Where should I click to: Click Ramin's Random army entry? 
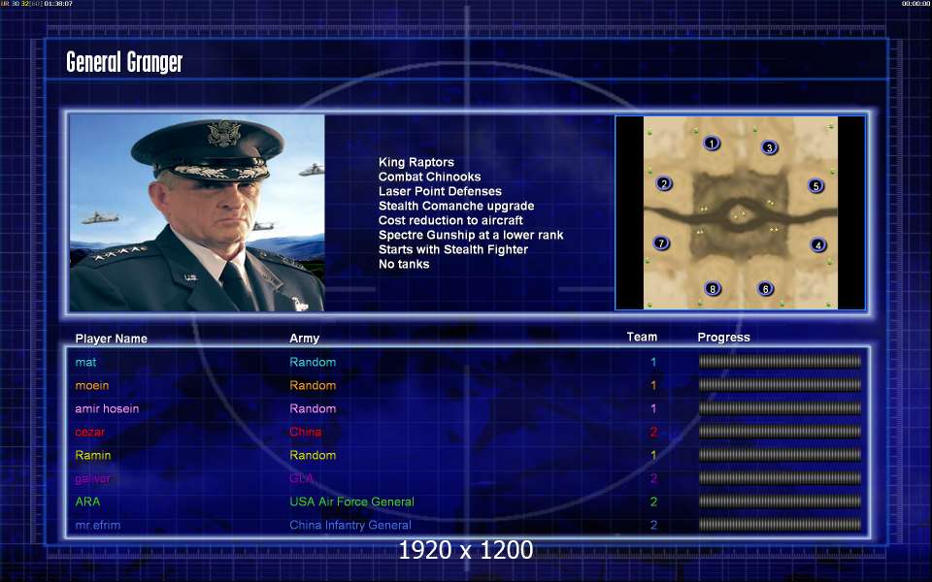313,455
